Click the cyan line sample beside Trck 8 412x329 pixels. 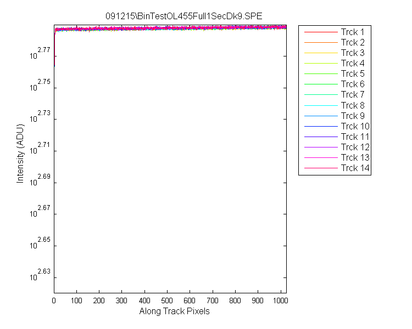(x=321, y=105)
